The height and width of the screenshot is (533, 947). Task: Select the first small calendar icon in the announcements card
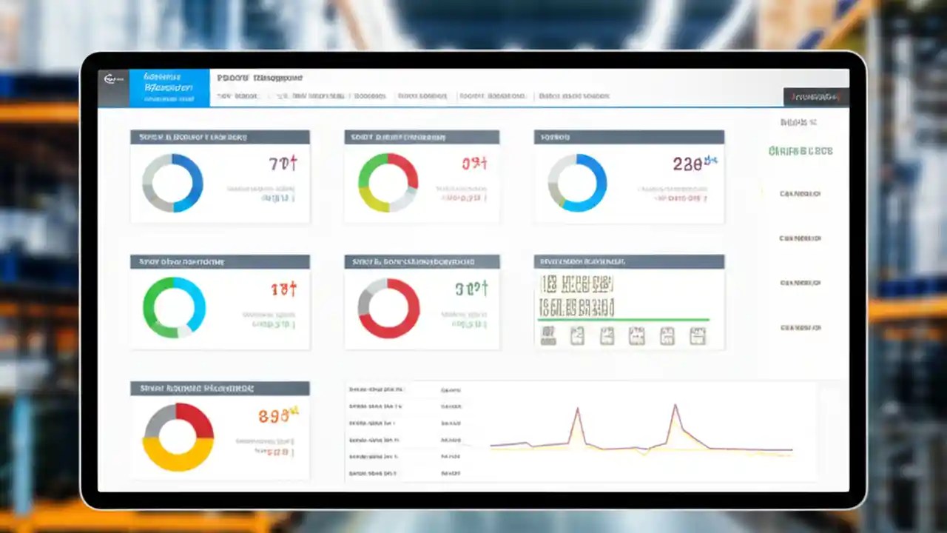click(x=547, y=335)
